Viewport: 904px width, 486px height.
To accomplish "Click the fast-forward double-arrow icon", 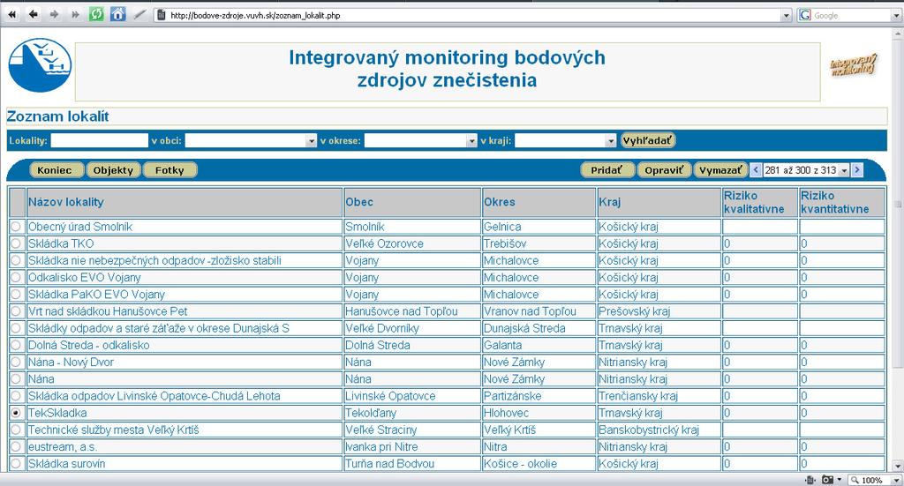I will [75, 15].
